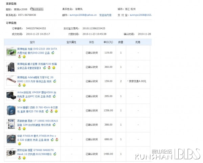Click the Antec power supply thumbnail
203x163 pixels.
[11, 95]
